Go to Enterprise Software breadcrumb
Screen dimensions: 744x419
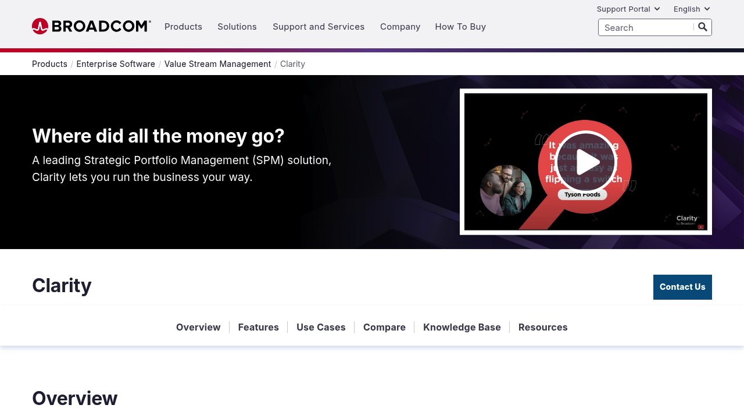point(116,64)
